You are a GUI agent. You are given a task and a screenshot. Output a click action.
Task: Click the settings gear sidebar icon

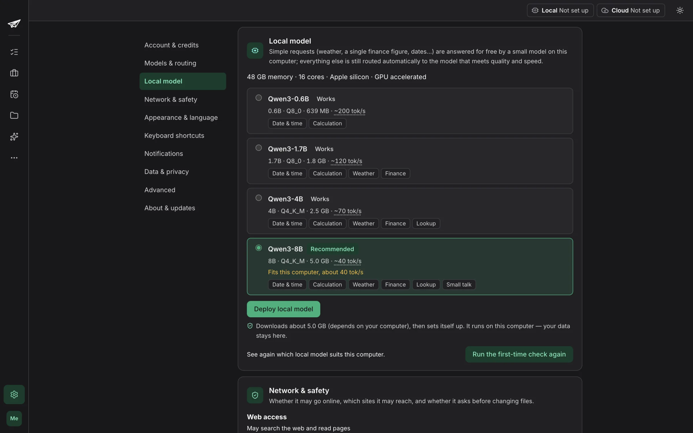(14, 394)
